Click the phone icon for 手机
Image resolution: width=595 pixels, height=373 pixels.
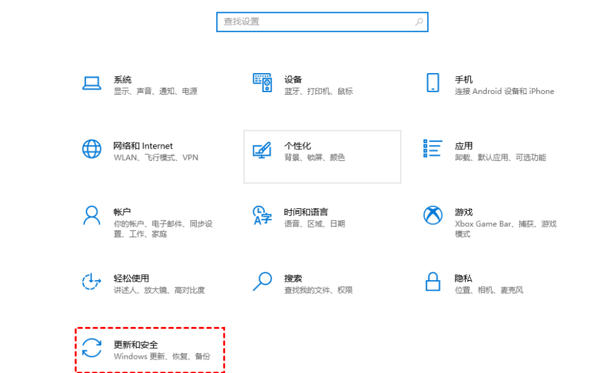pos(433,83)
